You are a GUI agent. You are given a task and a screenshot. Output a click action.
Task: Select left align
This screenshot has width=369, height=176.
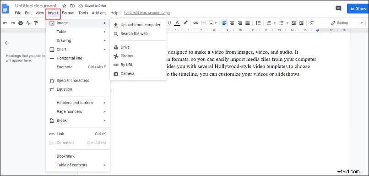[224, 23]
